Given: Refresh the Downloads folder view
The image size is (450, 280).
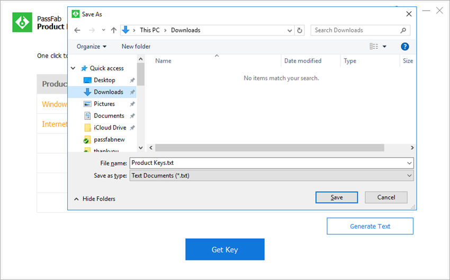Looking at the screenshot, I should 299,30.
